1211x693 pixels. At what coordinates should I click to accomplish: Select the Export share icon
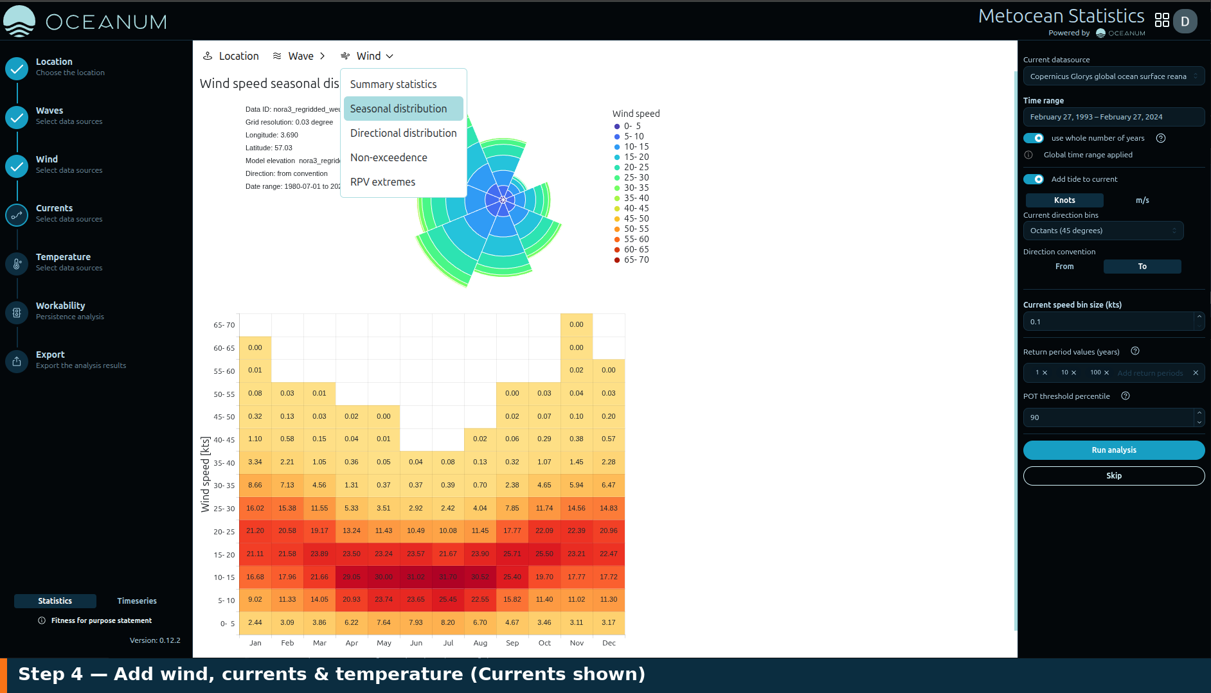point(17,361)
